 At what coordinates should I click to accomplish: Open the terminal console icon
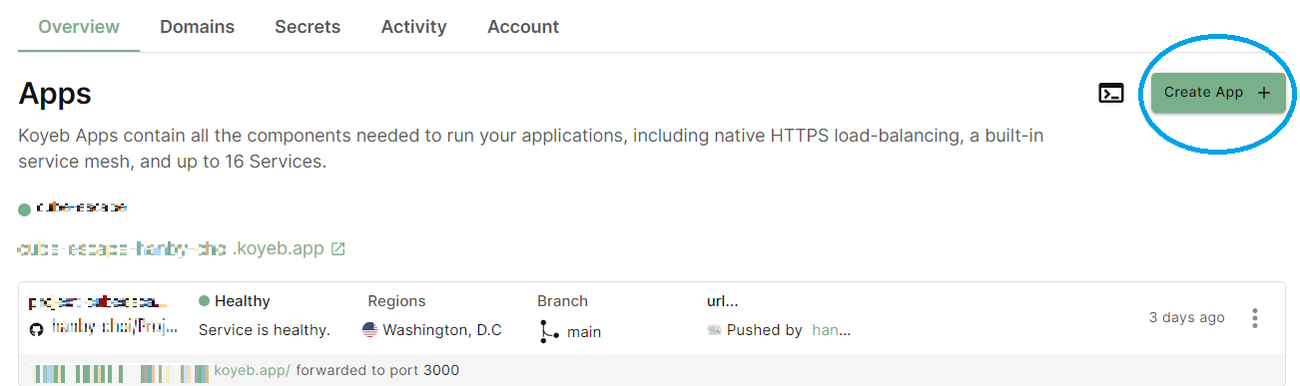coord(1111,94)
